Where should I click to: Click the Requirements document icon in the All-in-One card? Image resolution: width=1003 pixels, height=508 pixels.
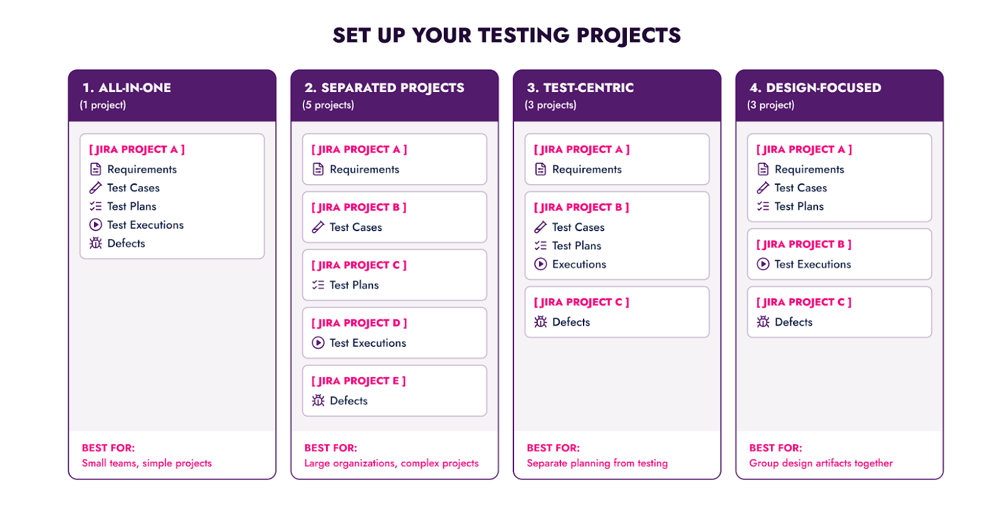click(x=95, y=169)
